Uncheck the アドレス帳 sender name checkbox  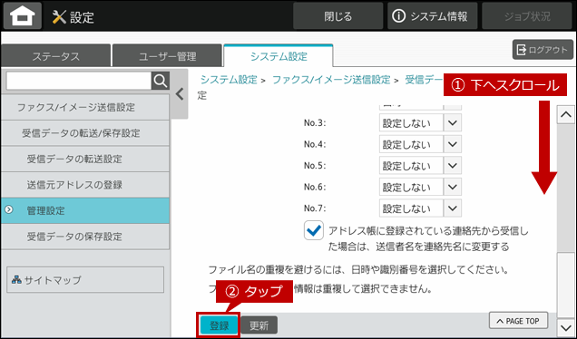[x=314, y=230]
